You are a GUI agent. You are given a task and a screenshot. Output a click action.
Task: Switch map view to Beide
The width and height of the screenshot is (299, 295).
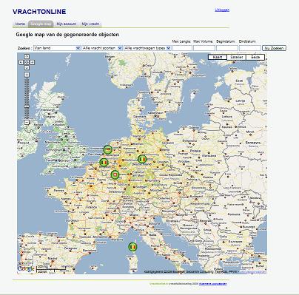point(255,57)
